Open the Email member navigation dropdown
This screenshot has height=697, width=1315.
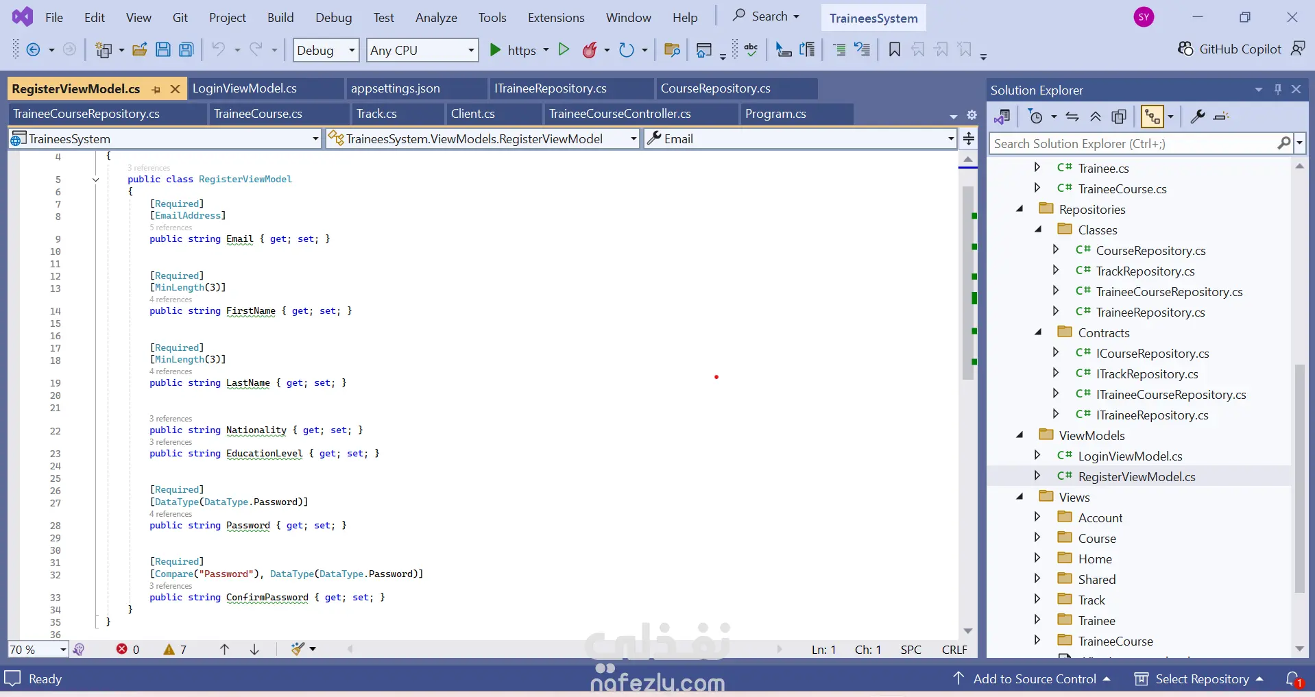pos(800,138)
